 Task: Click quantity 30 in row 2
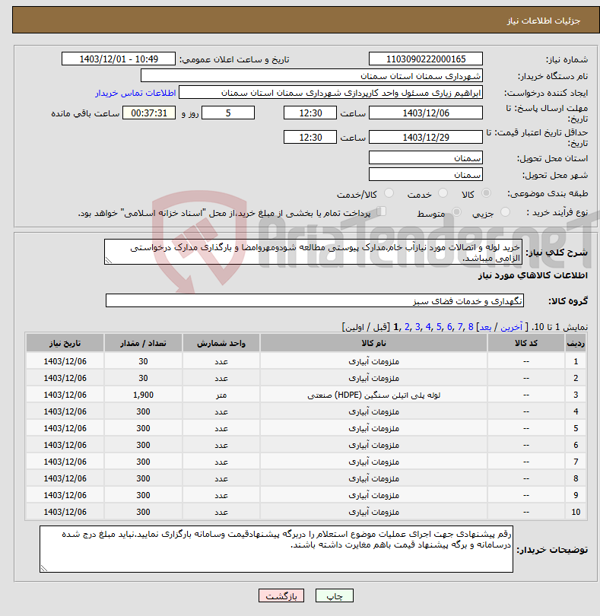[143, 378]
